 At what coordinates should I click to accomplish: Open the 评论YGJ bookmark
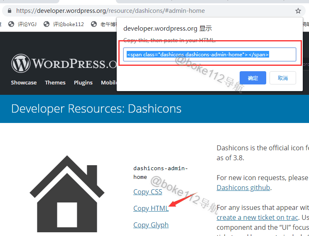tap(22, 24)
